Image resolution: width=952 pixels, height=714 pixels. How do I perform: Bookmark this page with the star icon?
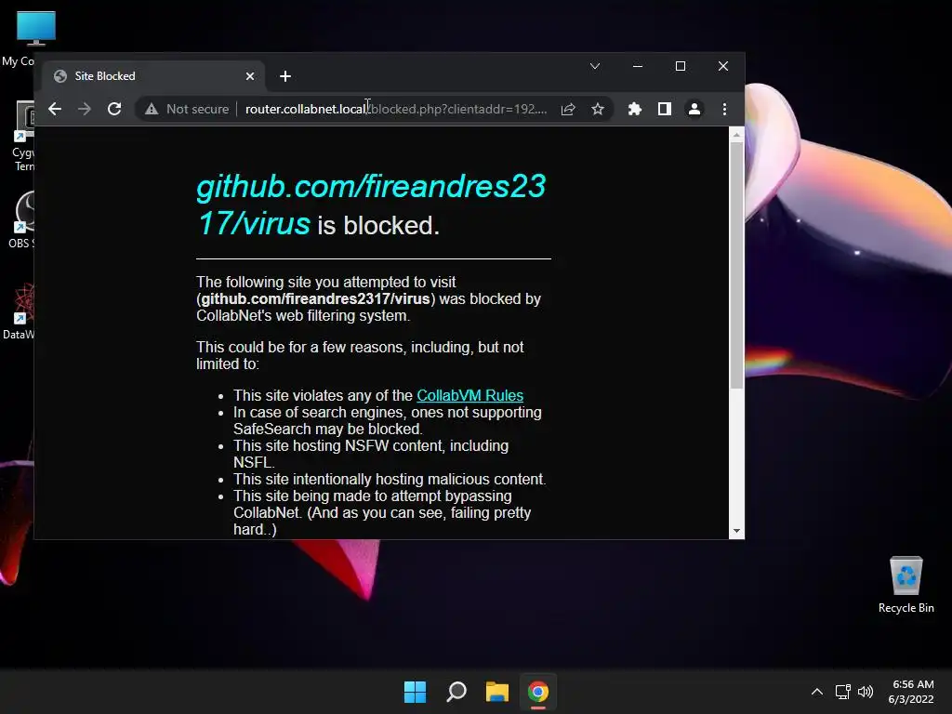point(598,110)
